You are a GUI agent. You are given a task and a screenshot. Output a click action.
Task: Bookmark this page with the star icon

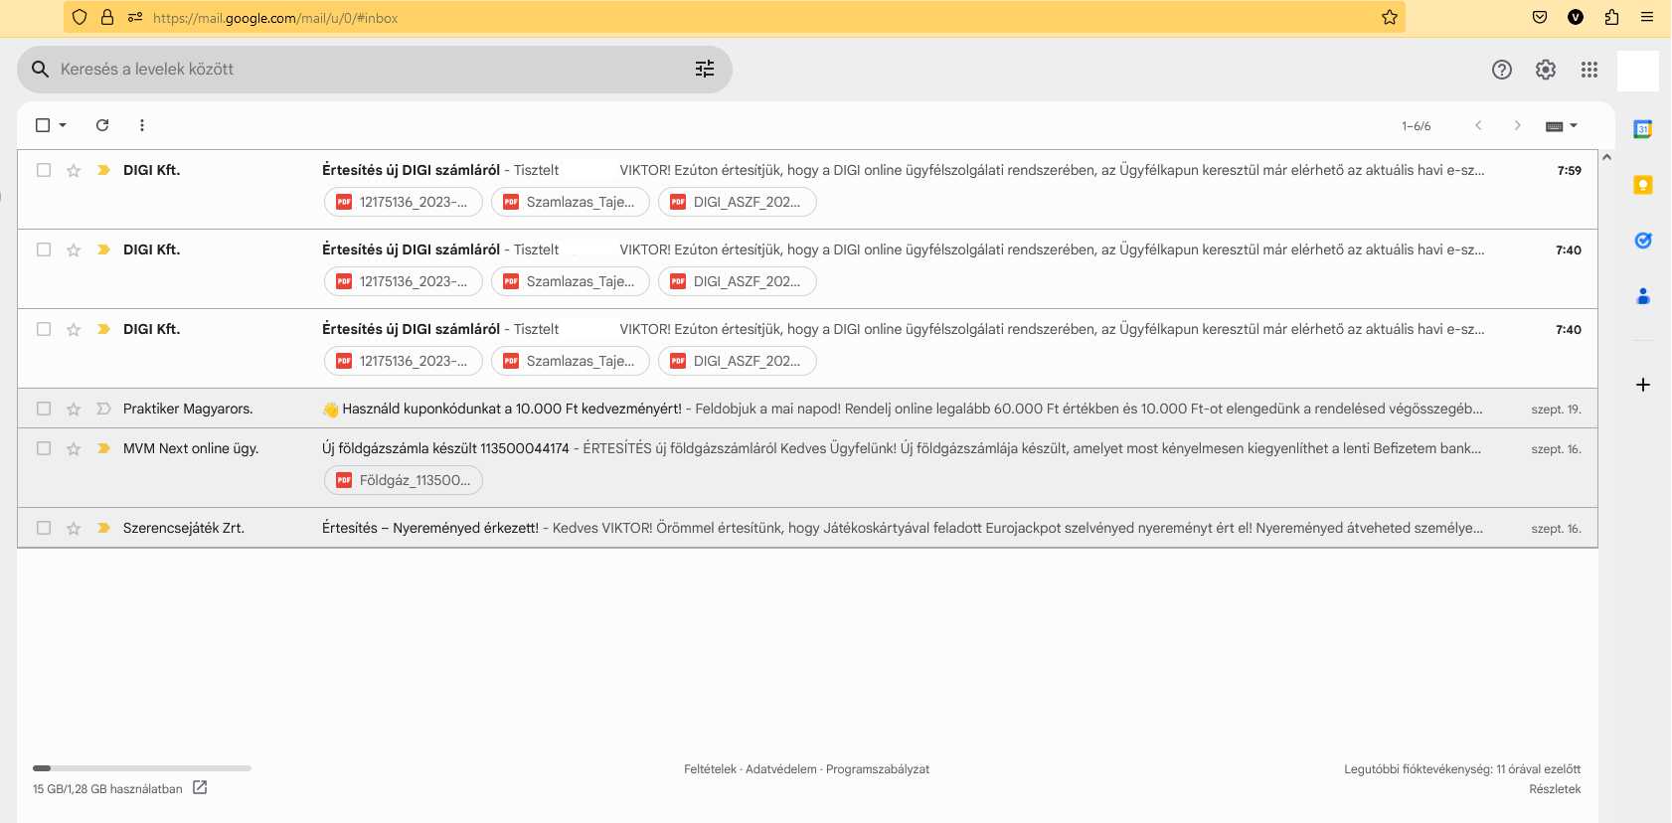[x=1390, y=17]
